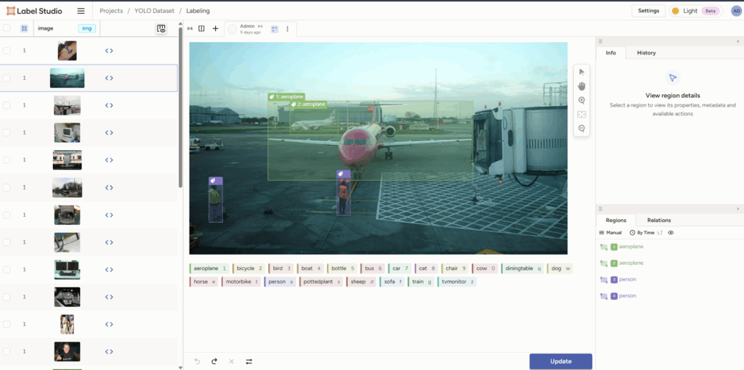Viewport: 744px width, 370px height.
Task: Collapse the Info panel with top-right arrow
Action: 738,41
